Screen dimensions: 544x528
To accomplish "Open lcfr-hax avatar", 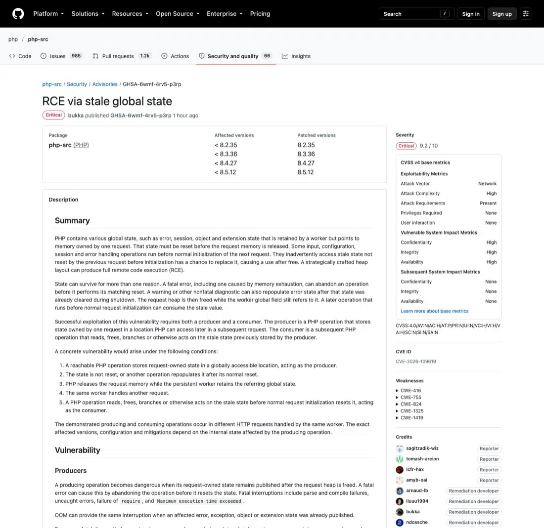I will [x=400, y=470].
